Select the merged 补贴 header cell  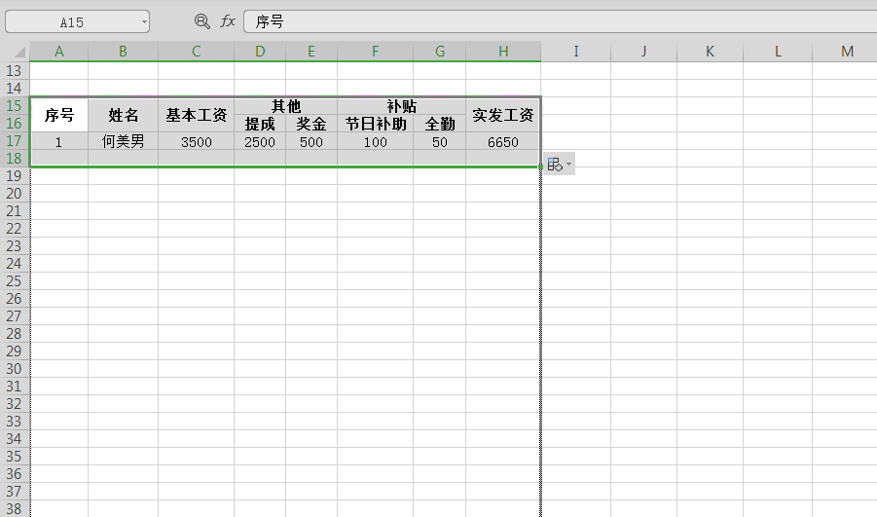[x=402, y=106]
